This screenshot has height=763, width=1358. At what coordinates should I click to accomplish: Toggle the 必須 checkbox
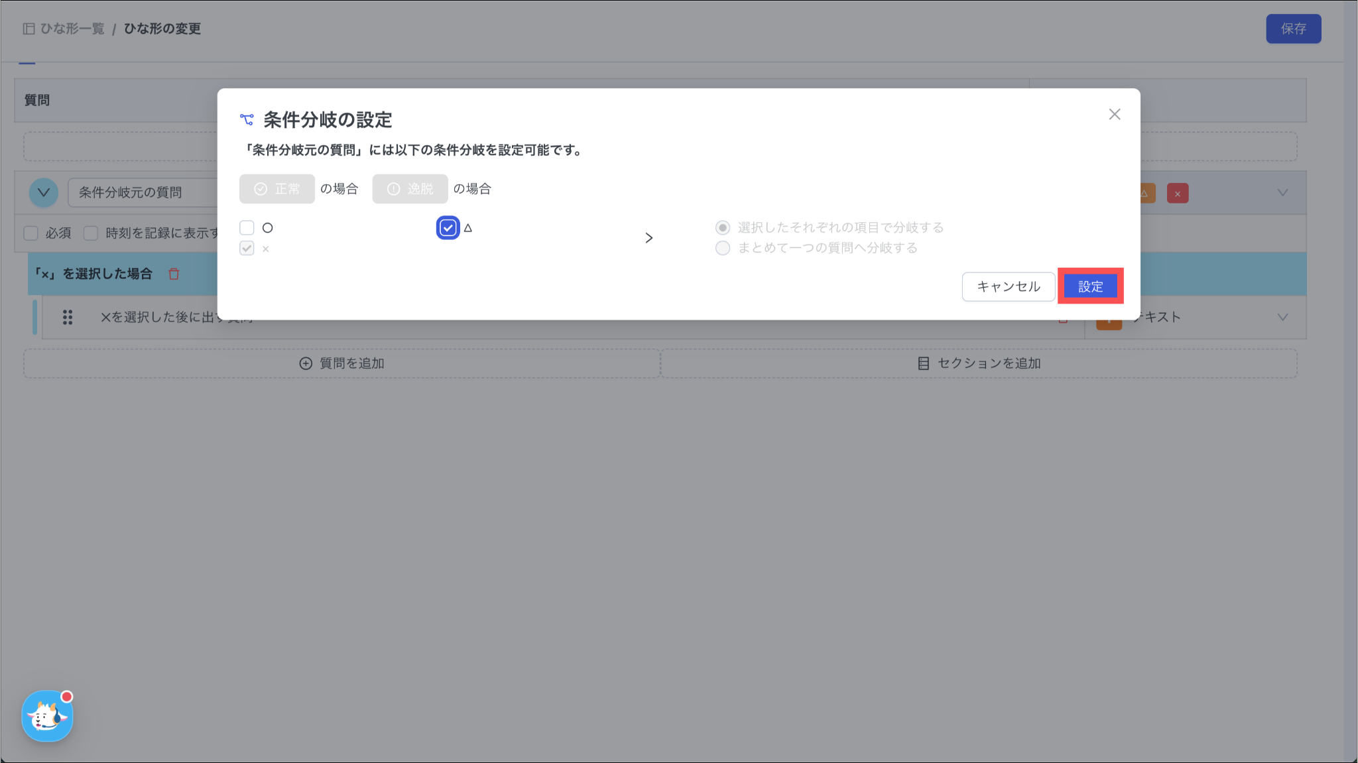(x=31, y=233)
